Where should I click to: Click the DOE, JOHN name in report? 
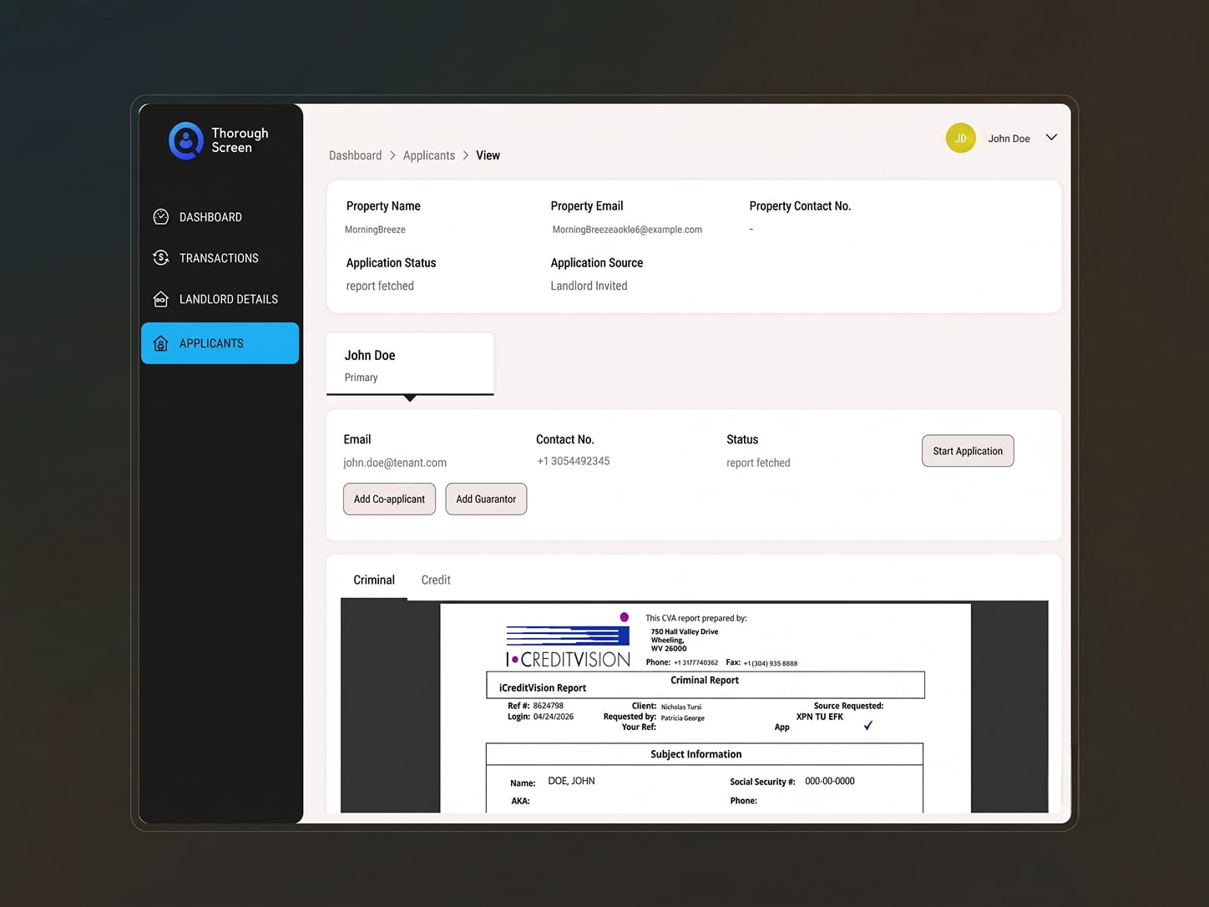[571, 781]
